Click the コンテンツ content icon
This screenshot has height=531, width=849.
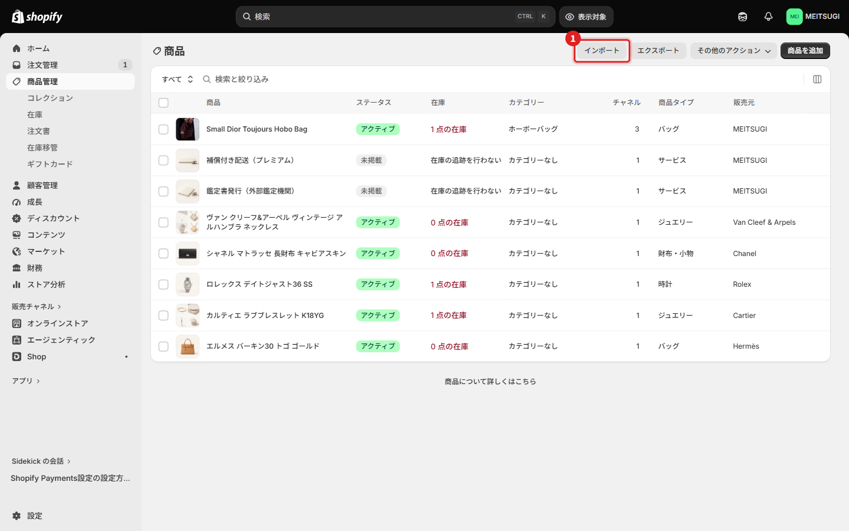tap(17, 235)
